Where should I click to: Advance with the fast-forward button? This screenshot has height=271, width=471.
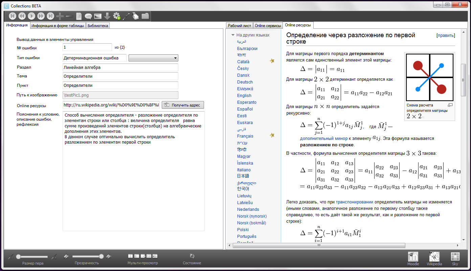41,16
